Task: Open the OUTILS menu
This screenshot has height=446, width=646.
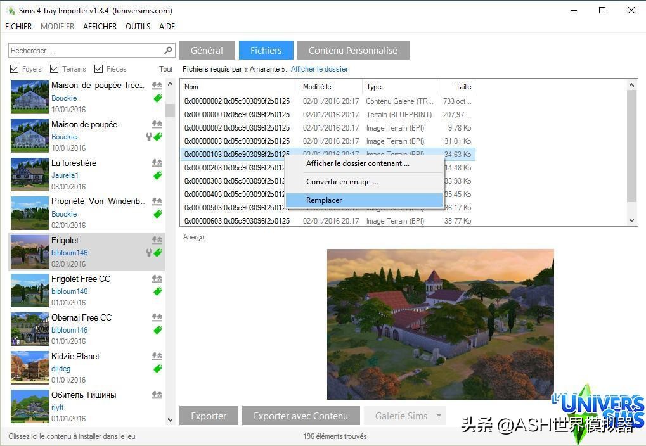Action: pyautogui.click(x=138, y=27)
